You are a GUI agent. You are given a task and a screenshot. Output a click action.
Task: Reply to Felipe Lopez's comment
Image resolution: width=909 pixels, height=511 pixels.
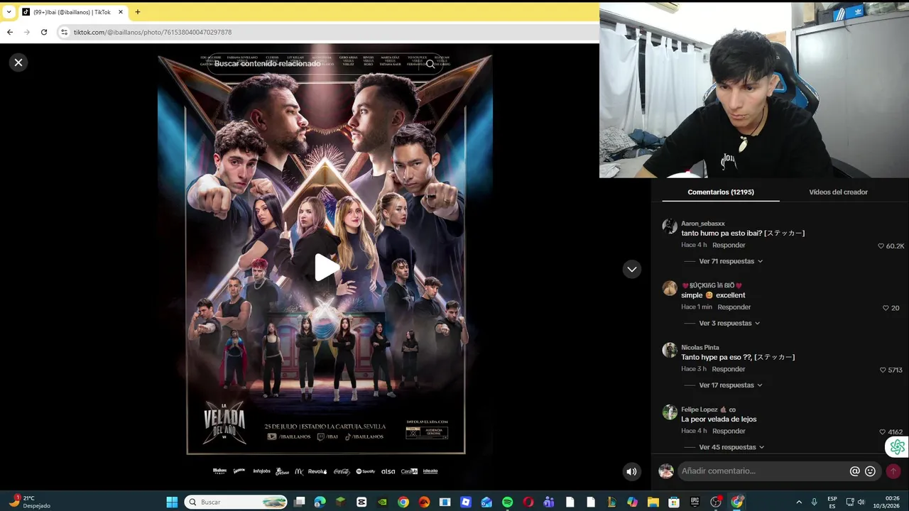729,431
